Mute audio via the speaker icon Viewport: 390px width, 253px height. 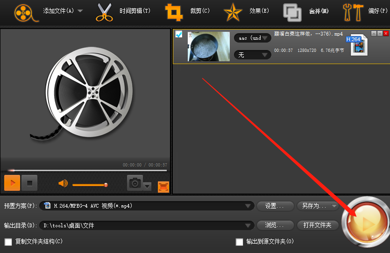[63, 183]
